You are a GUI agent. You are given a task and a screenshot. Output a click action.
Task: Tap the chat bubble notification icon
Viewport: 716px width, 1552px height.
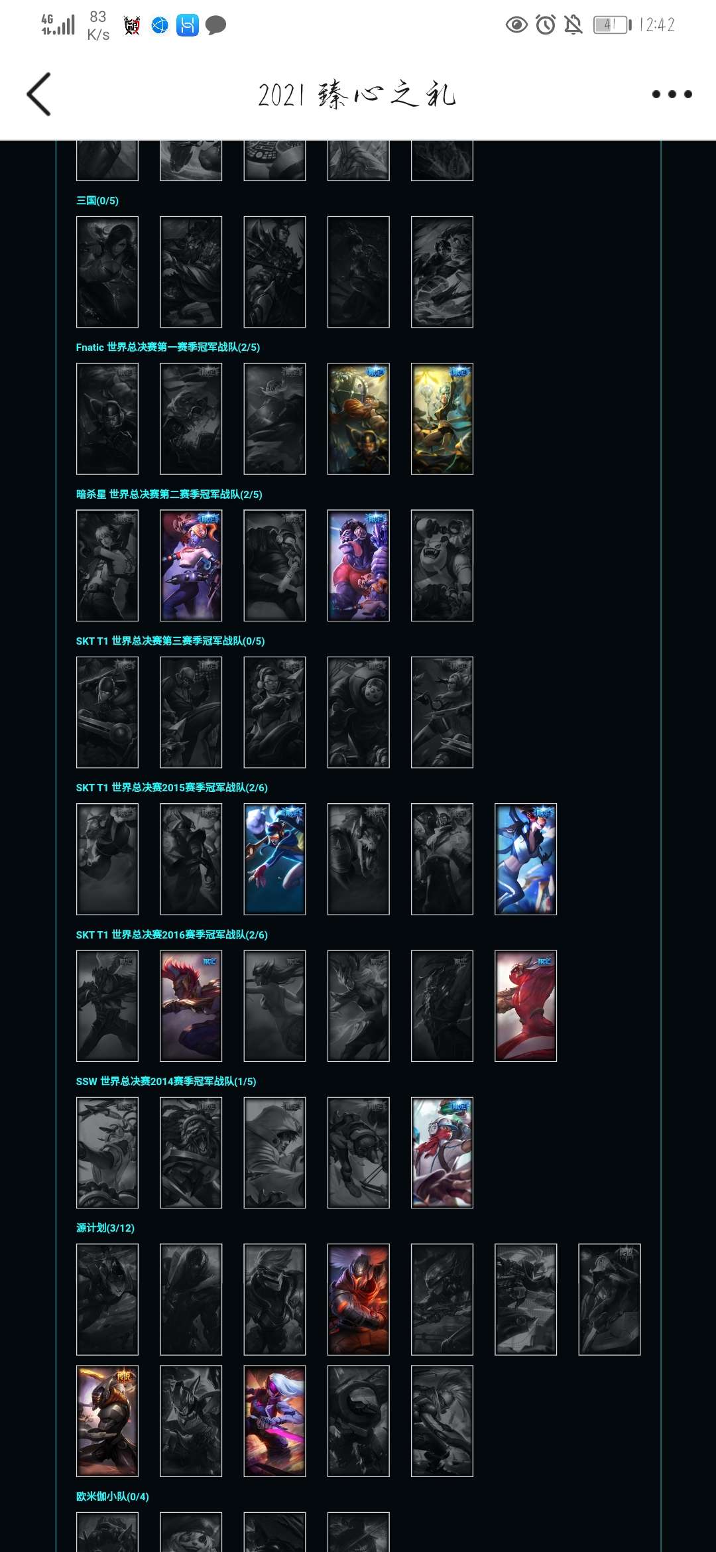[215, 26]
